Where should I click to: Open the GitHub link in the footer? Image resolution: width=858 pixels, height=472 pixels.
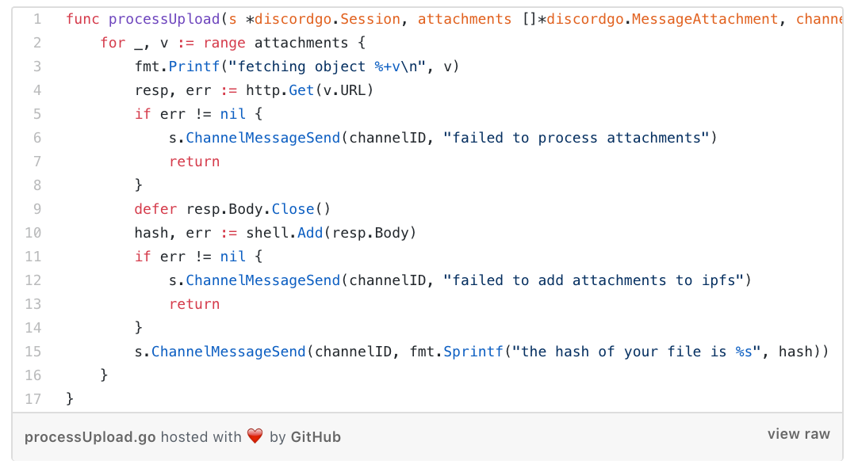tap(316, 437)
